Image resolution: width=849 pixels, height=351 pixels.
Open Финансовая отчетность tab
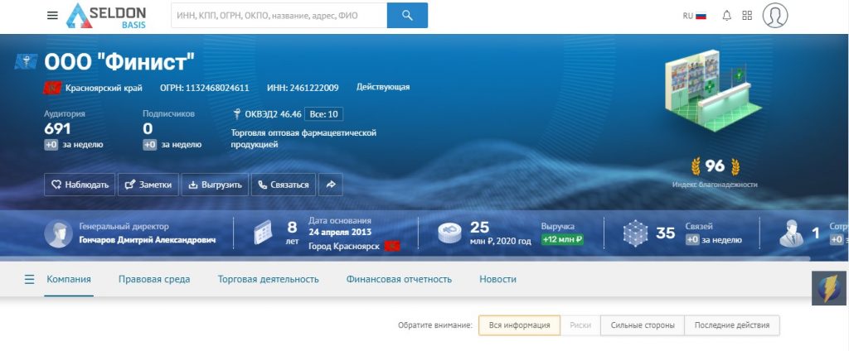click(399, 280)
